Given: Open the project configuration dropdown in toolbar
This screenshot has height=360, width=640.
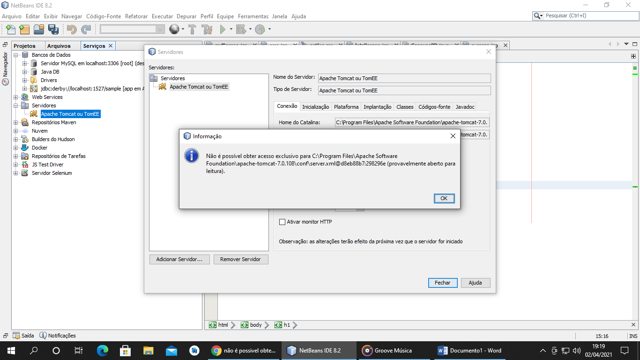Looking at the screenshot, I should pyautogui.click(x=132, y=29).
